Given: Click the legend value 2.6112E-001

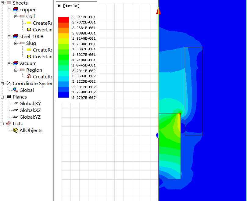Looking at the screenshot, I should click(x=84, y=17).
